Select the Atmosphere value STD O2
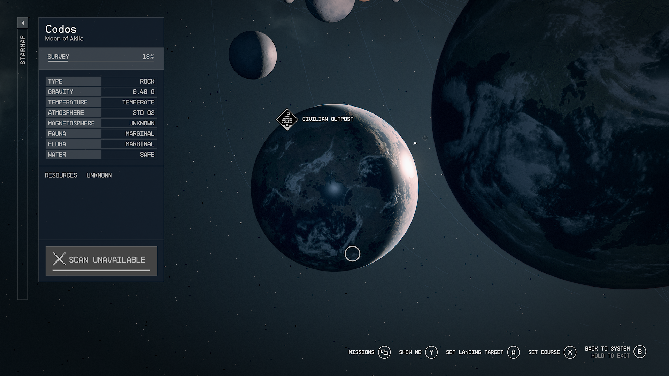Viewport: 669px width, 376px height. tap(144, 113)
